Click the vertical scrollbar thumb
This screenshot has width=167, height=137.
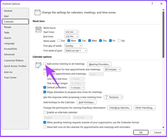[x=163, y=34]
